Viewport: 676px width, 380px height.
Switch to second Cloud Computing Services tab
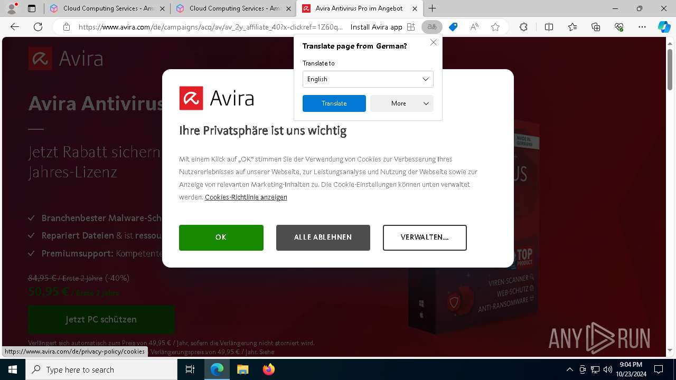click(233, 8)
